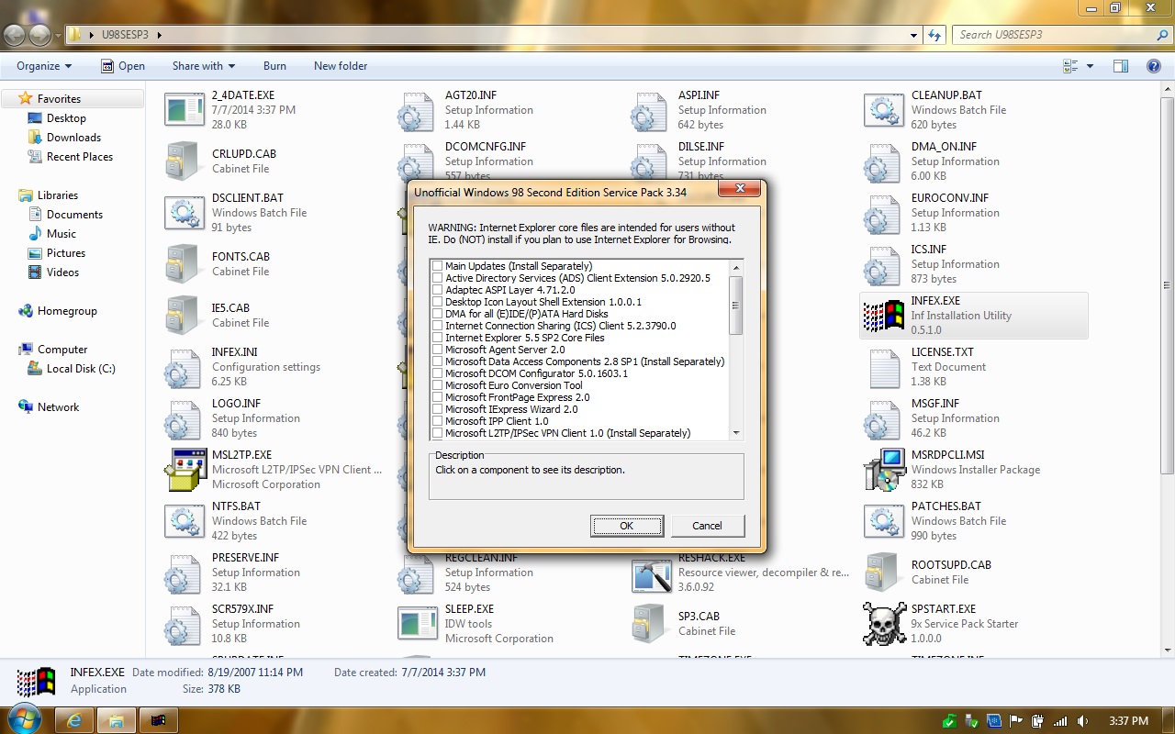Select the RESHACK.EXE hammer icon
The image size is (1175, 734).
pyautogui.click(x=651, y=574)
